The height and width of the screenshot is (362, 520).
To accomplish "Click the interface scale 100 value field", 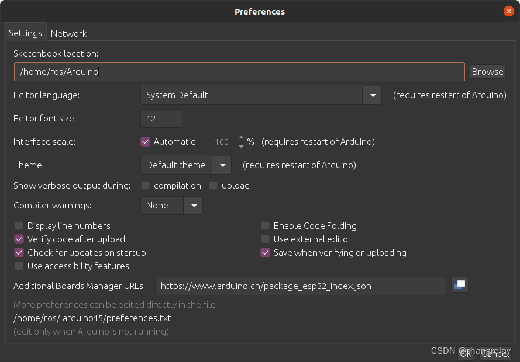I will pyautogui.click(x=218, y=142).
